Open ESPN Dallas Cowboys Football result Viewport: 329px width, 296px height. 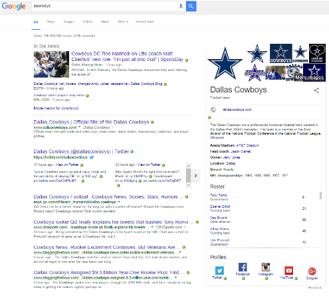point(108,196)
